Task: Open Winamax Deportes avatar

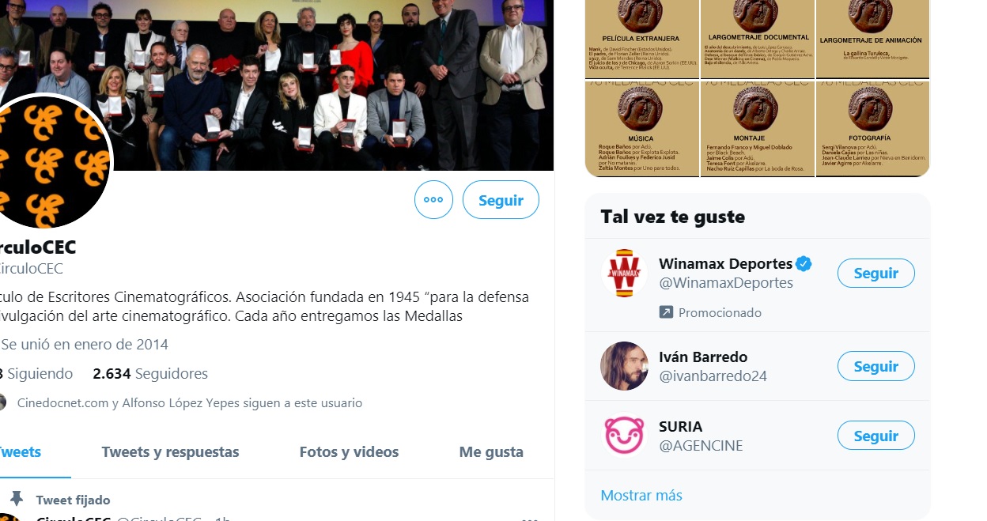Action: [x=624, y=274]
